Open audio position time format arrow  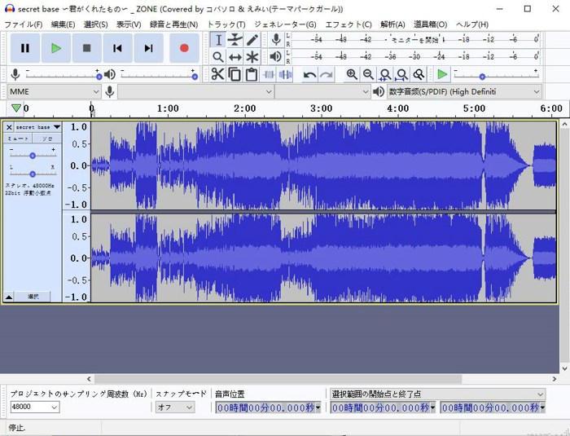tap(318, 407)
